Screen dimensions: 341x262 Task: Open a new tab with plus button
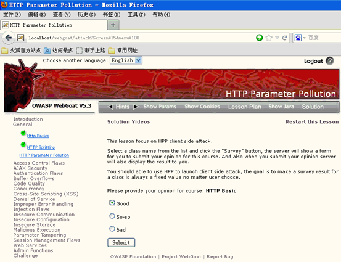[x=113, y=25]
